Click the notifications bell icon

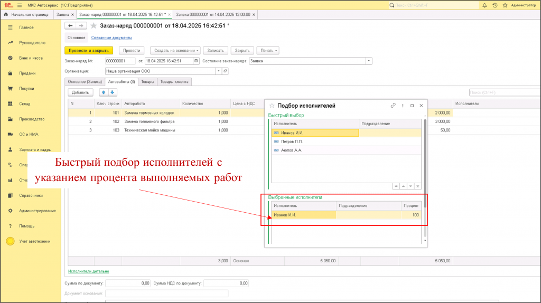click(484, 5)
